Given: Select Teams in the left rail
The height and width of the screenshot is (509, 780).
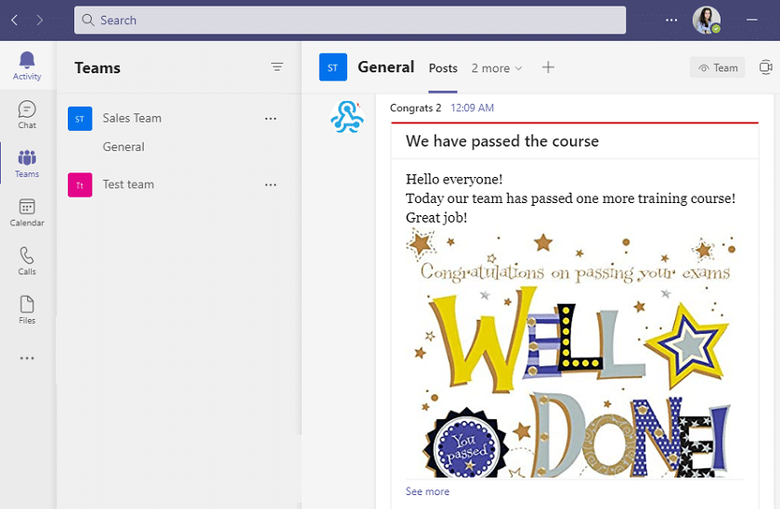Looking at the screenshot, I should 27,164.
